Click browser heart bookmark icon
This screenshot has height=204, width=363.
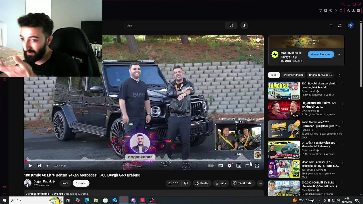point(341,10)
